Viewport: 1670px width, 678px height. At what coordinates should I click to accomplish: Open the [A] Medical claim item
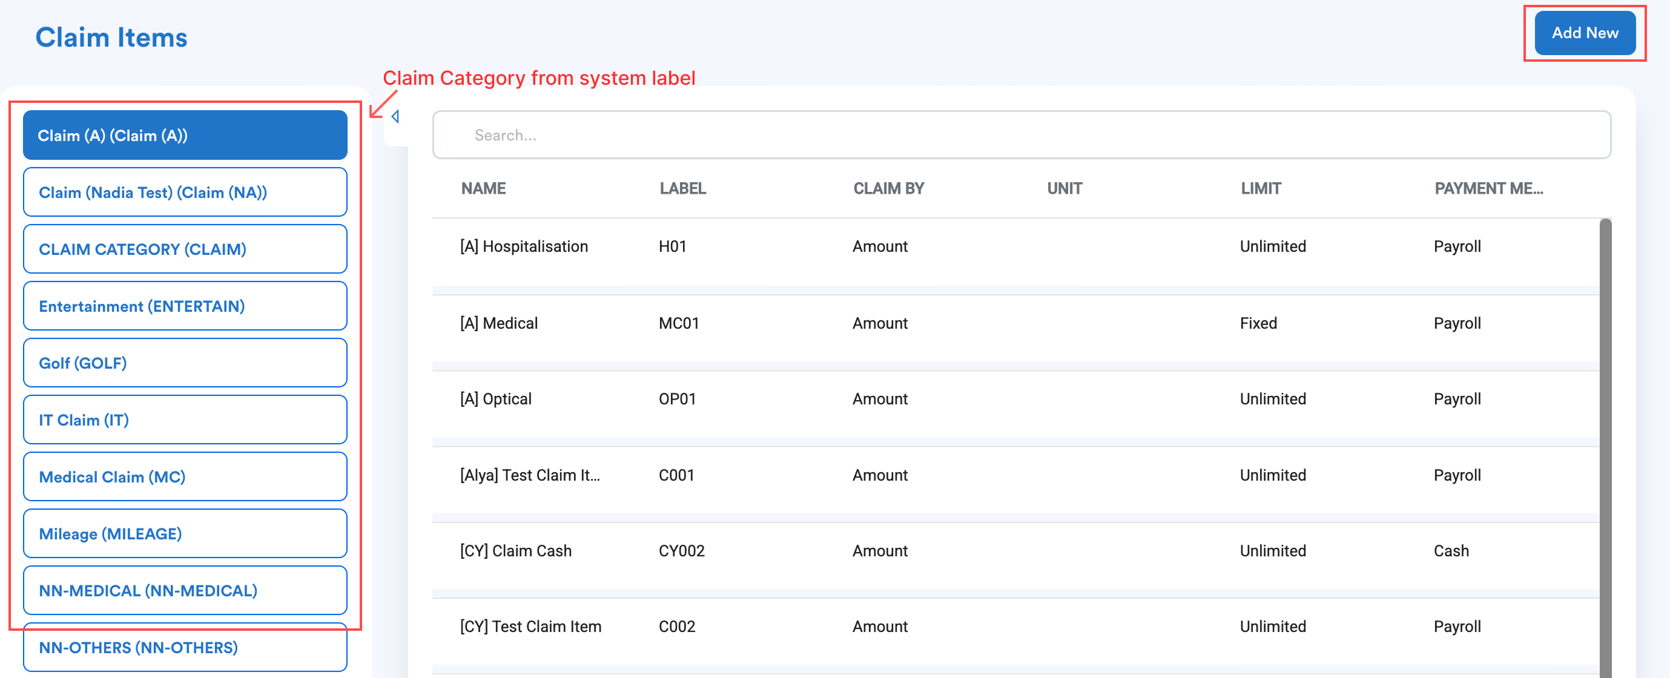[498, 323]
